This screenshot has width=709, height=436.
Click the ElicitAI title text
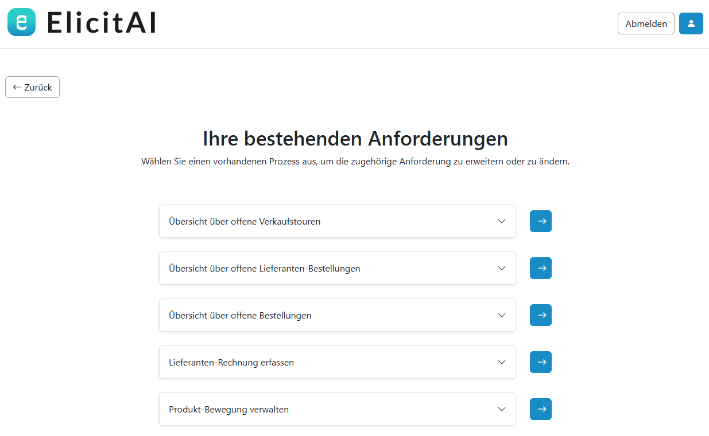click(102, 23)
